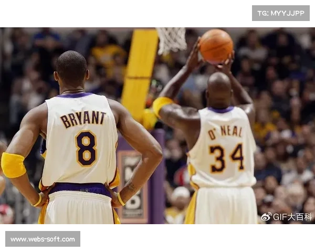Open the www.webs-soft.com link
This screenshot has width=315, height=252.
click(43, 239)
